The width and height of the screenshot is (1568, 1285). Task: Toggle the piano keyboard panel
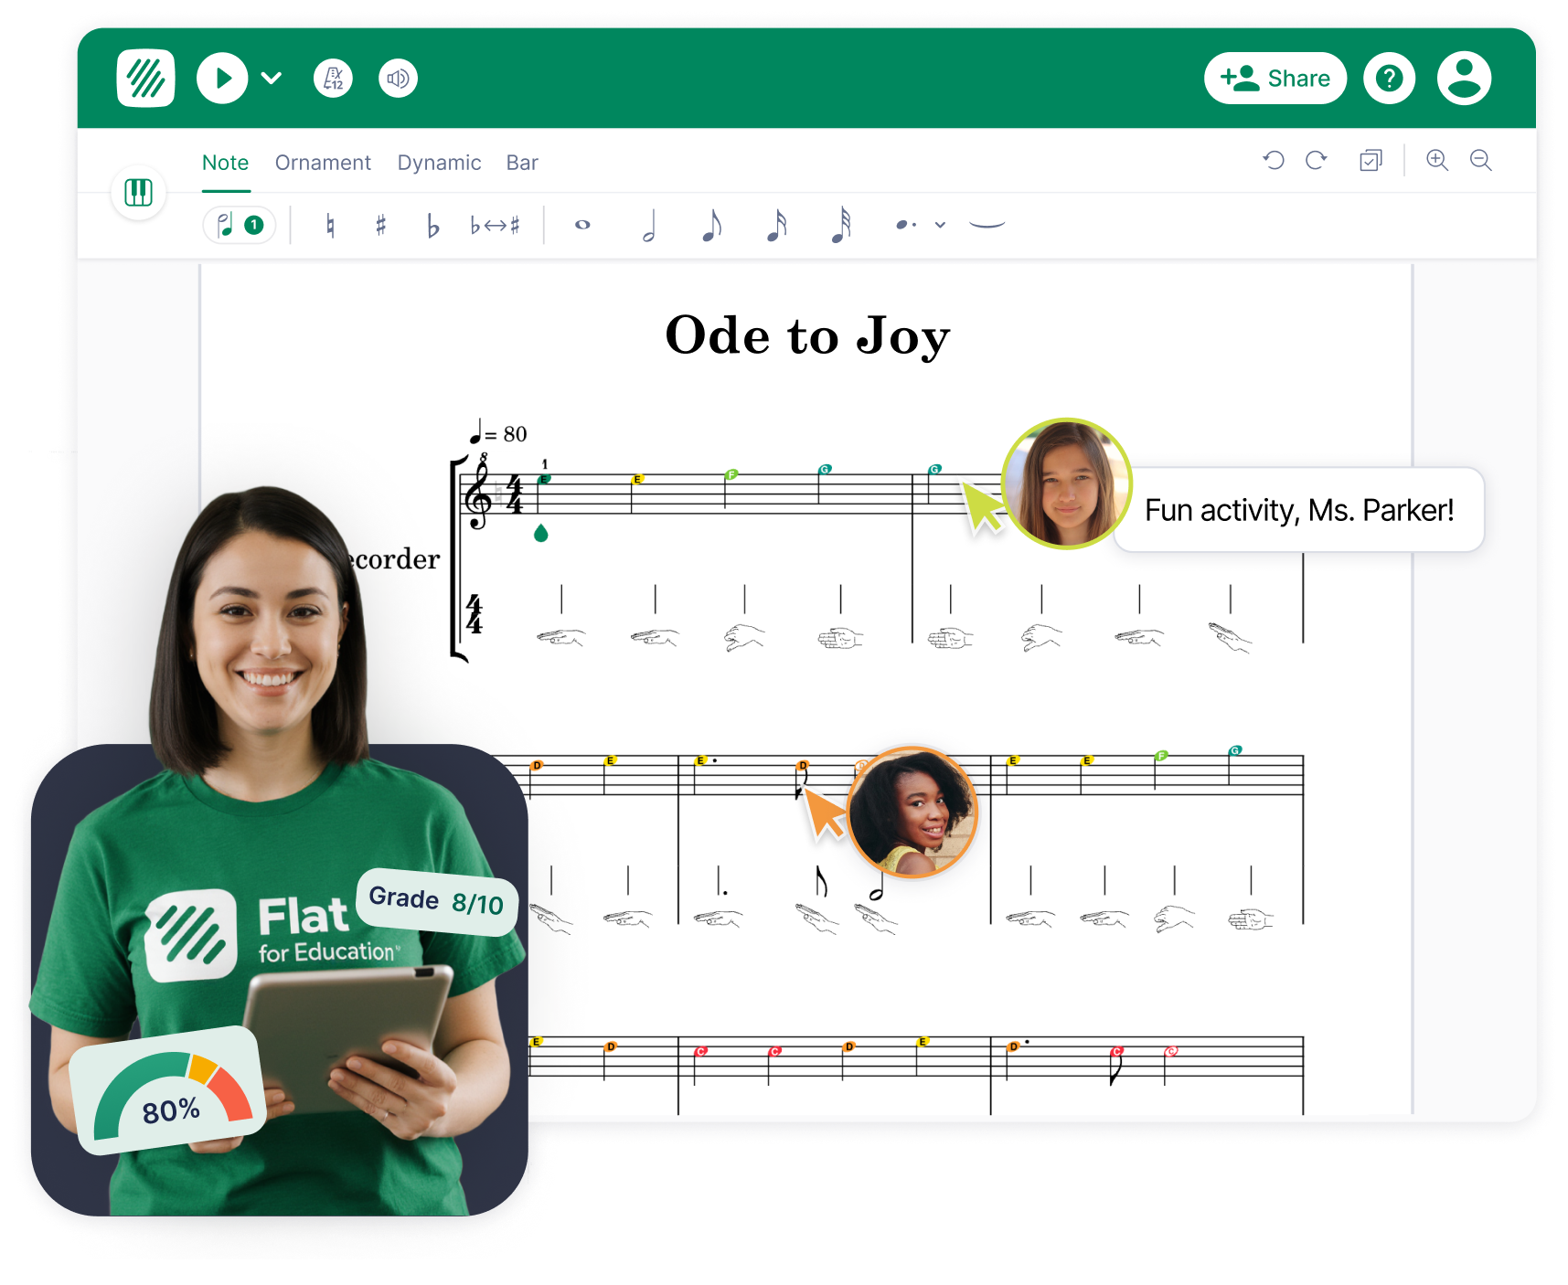pos(138,193)
